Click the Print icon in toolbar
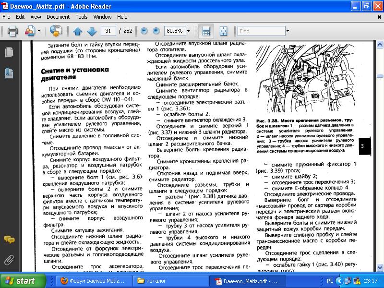Image resolution: width=384 pixels, height=288 pixels. click(x=12, y=31)
